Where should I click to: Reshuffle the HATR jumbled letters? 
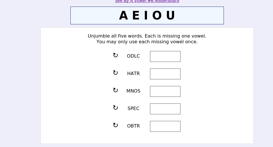[116, 73]
